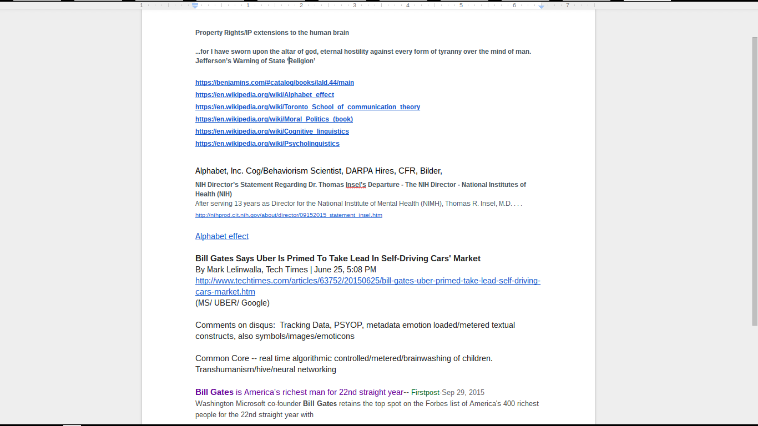758x426 pixels.
Task: Place cursor in the "Common Core" paragraph
Action: point(343,358)
